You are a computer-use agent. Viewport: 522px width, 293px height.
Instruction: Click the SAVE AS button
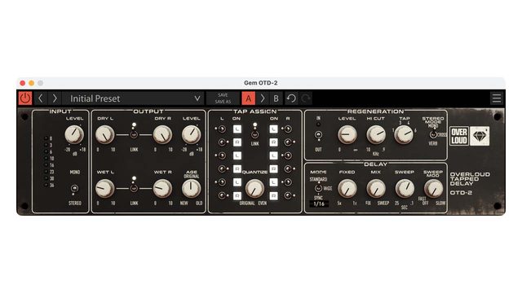223,102
